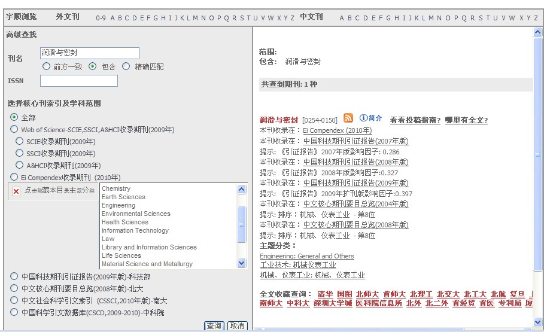
Task: Select the 包含 match radio button
Action: (x=92, y=66)
